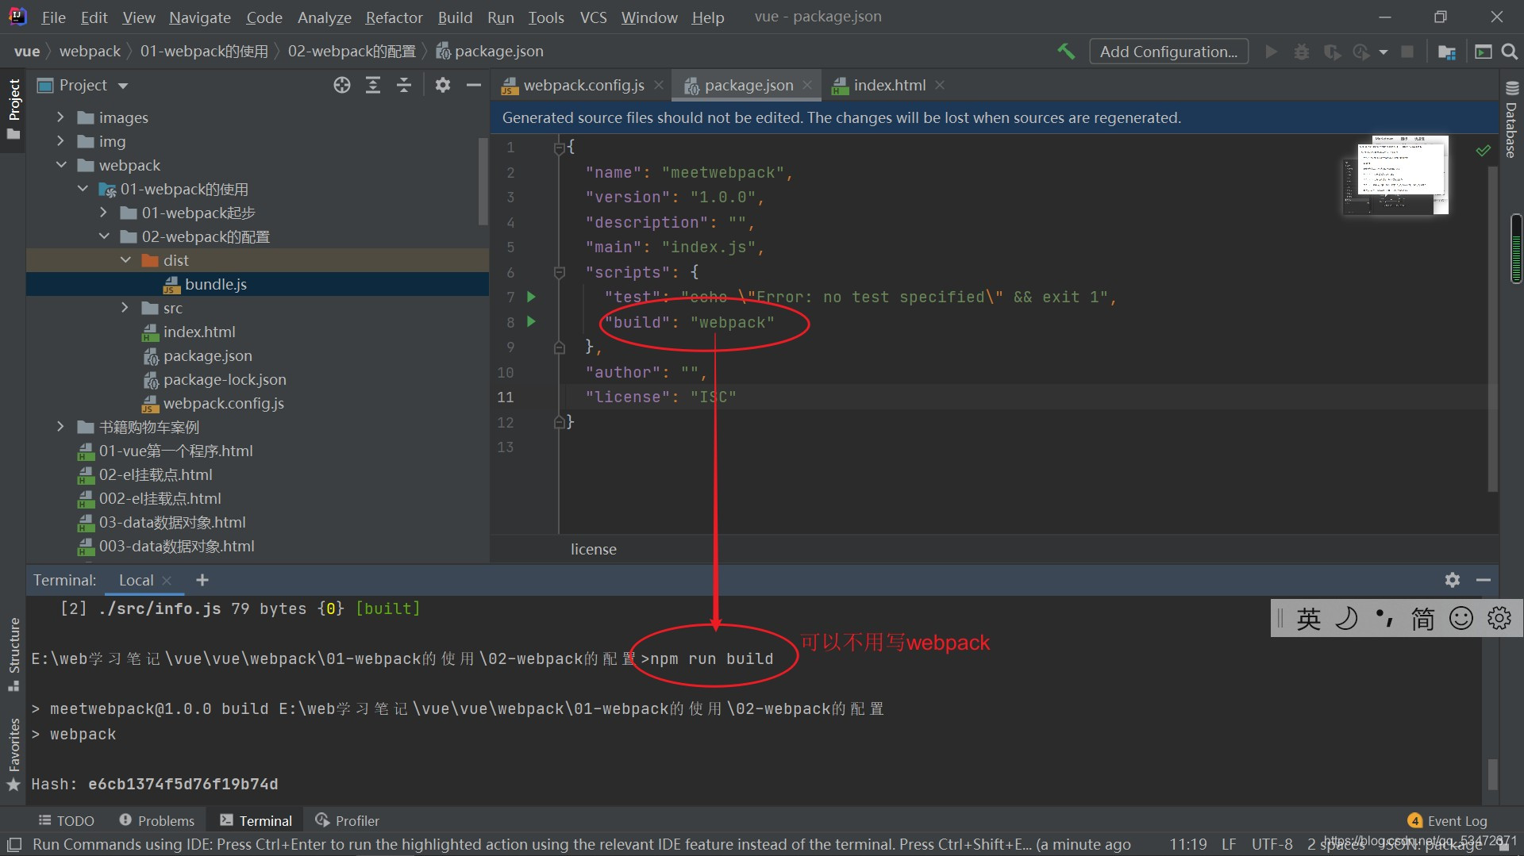This screenshot has width=1524, height=856.
Task: Open the Database tool window in the sidebar
Action: tap(1511, 119)
